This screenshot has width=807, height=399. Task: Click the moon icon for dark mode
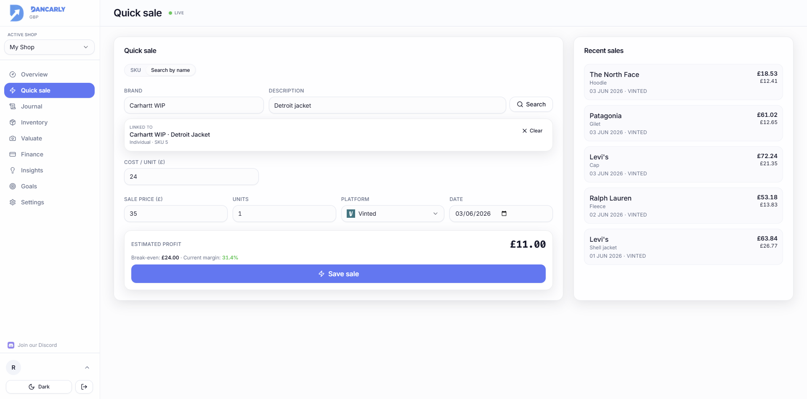pyautogui.click(x=32, y=387)
